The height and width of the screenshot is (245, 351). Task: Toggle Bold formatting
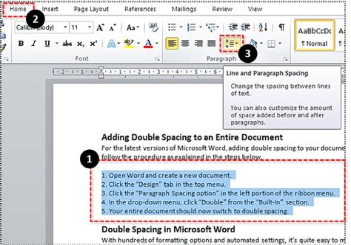coord(21,44)
